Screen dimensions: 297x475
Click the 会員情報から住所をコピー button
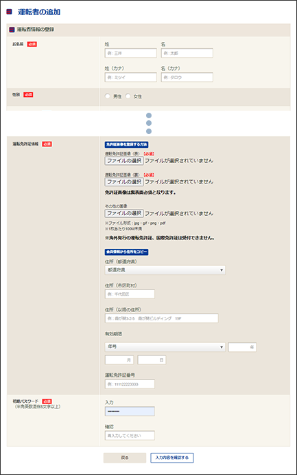coord(127,252)
